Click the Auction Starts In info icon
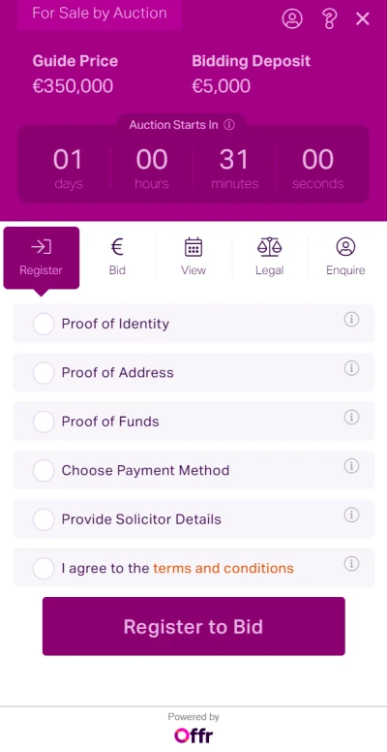Screen dimensions: 387x752 pyautogui.click(x=229, y=125)
